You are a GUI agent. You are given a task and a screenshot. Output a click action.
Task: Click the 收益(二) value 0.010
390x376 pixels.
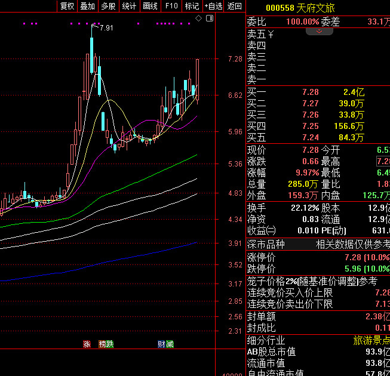click(x=308, y=230)
